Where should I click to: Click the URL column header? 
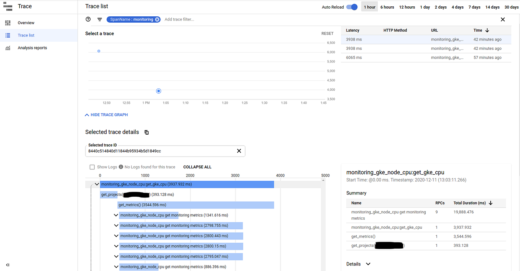click(435, 30)
